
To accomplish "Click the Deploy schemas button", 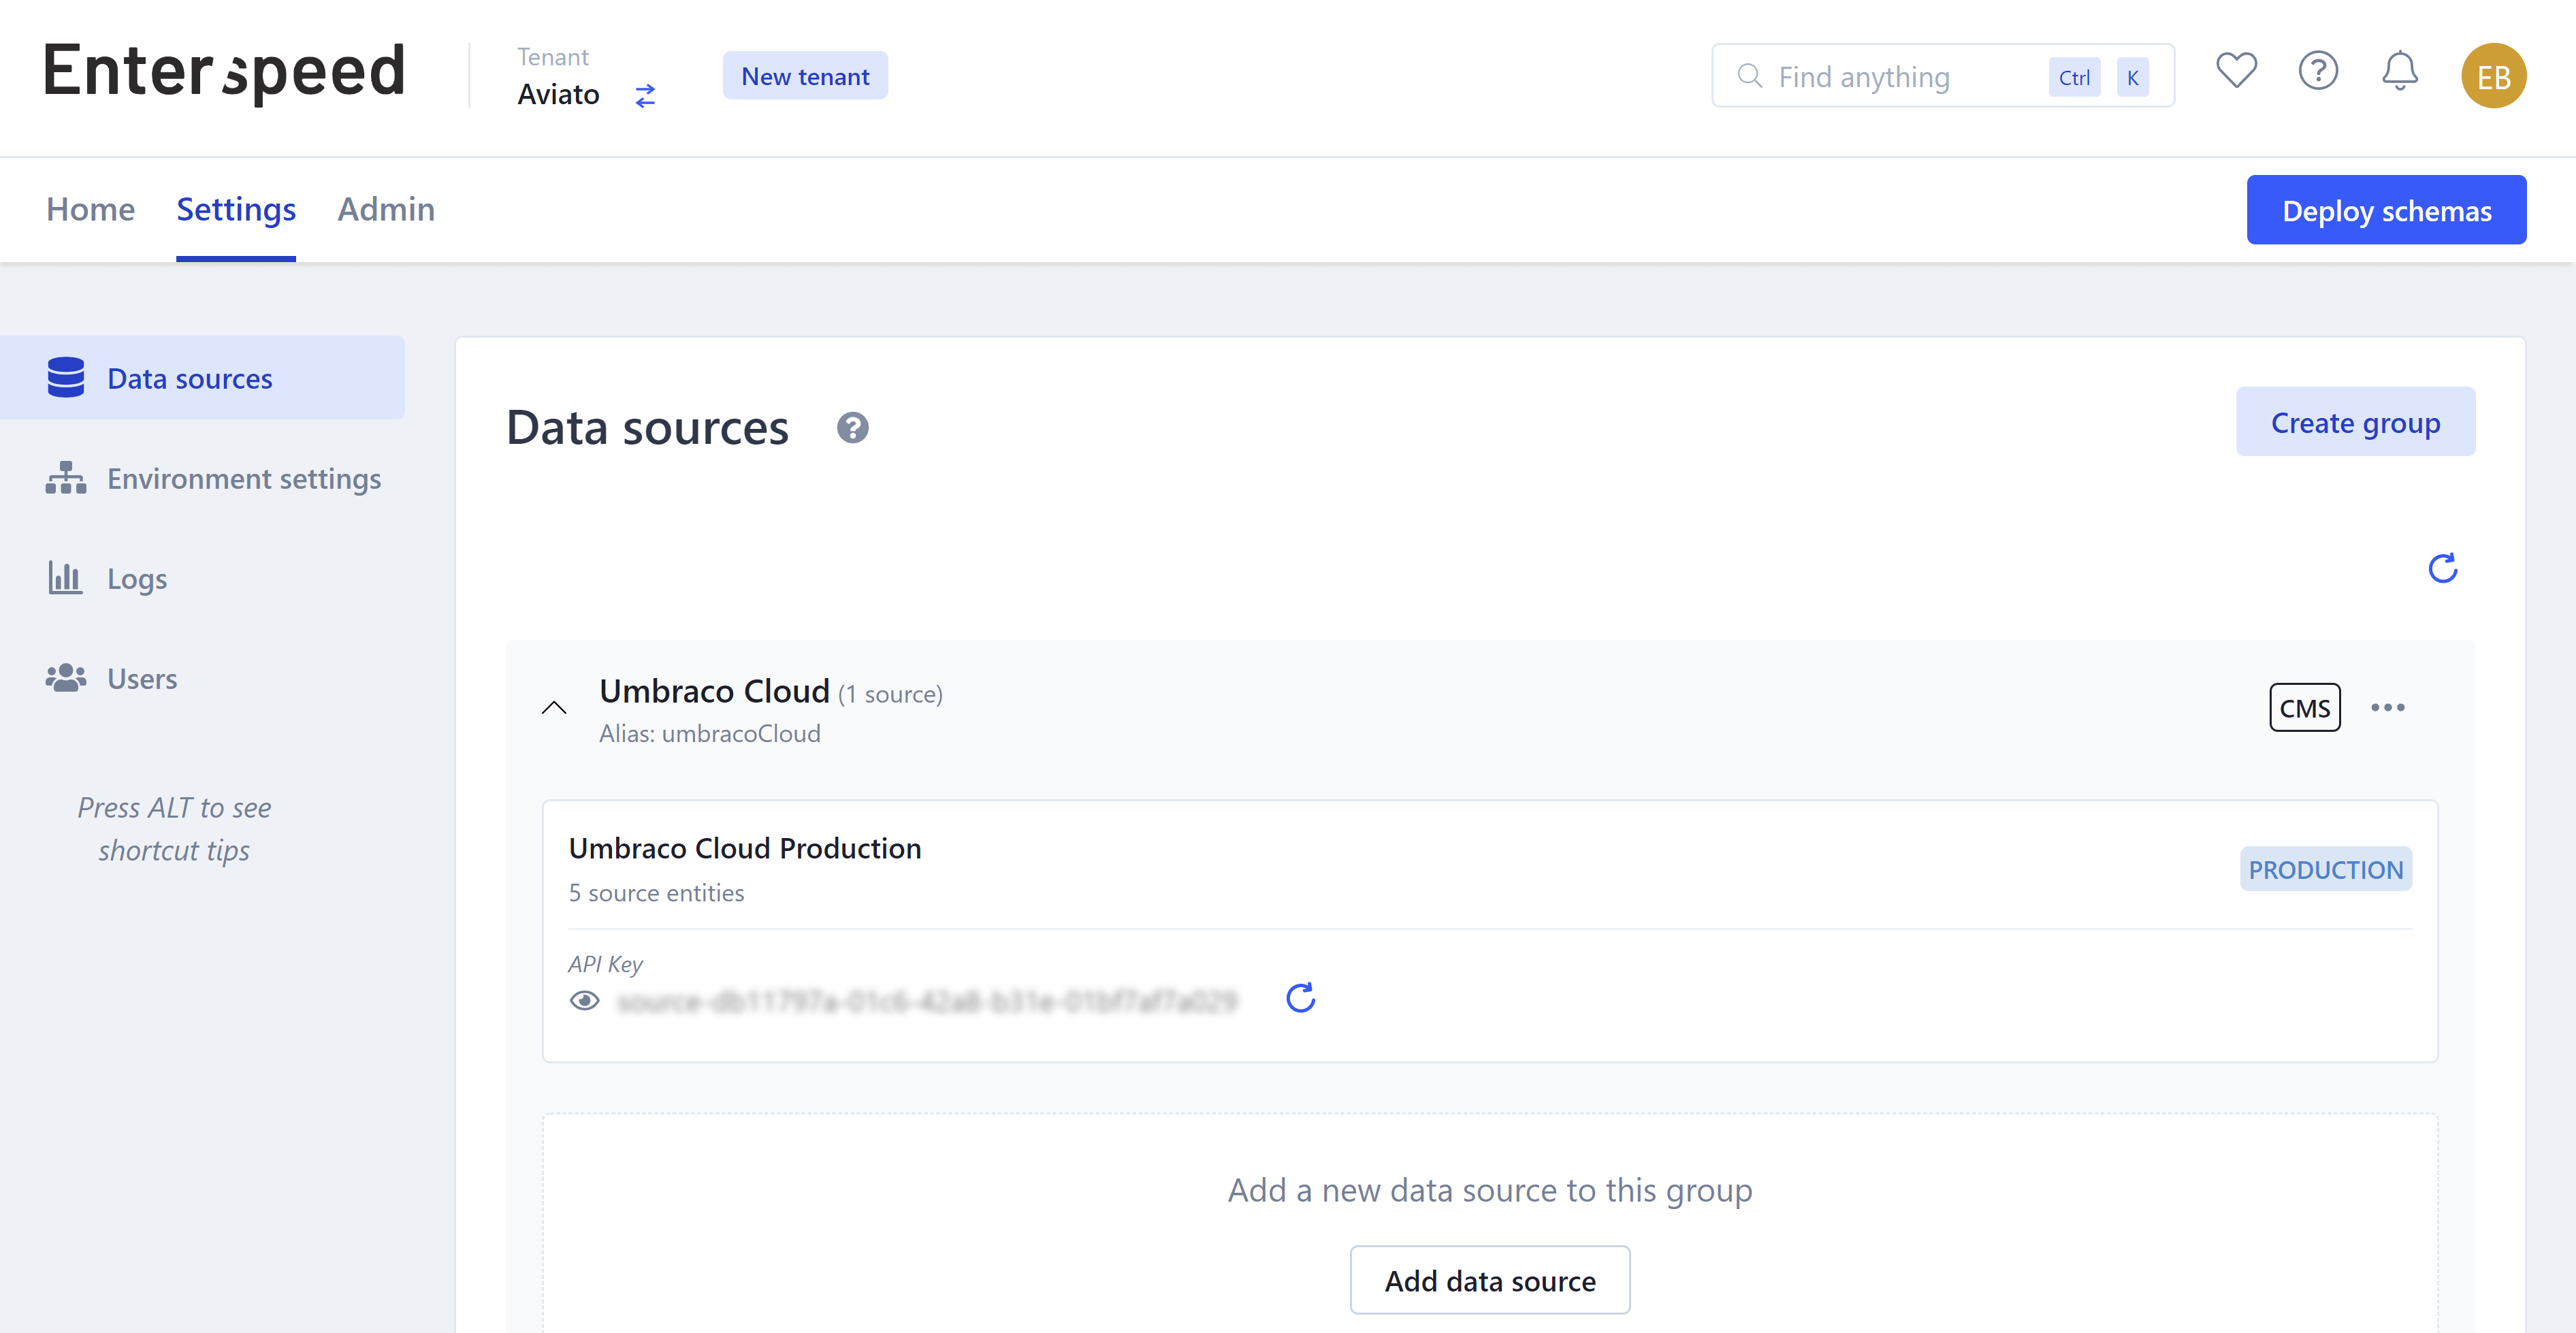I will (2385, 210).
